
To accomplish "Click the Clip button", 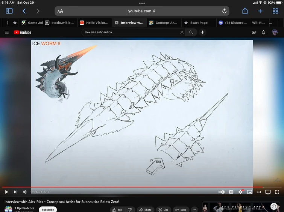I will (163, 210).
